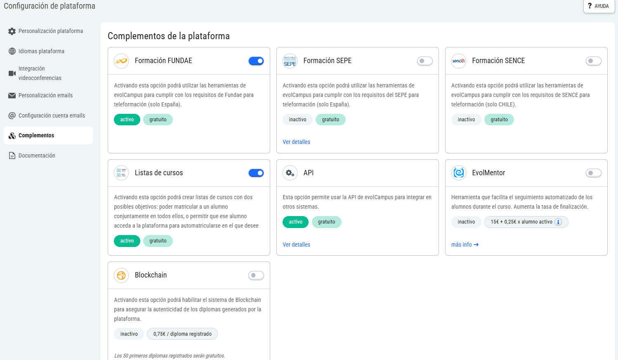
Task: Click the 'Formación FUNDAE' card title
Action: pyautogui.click(x=163, y=61)
